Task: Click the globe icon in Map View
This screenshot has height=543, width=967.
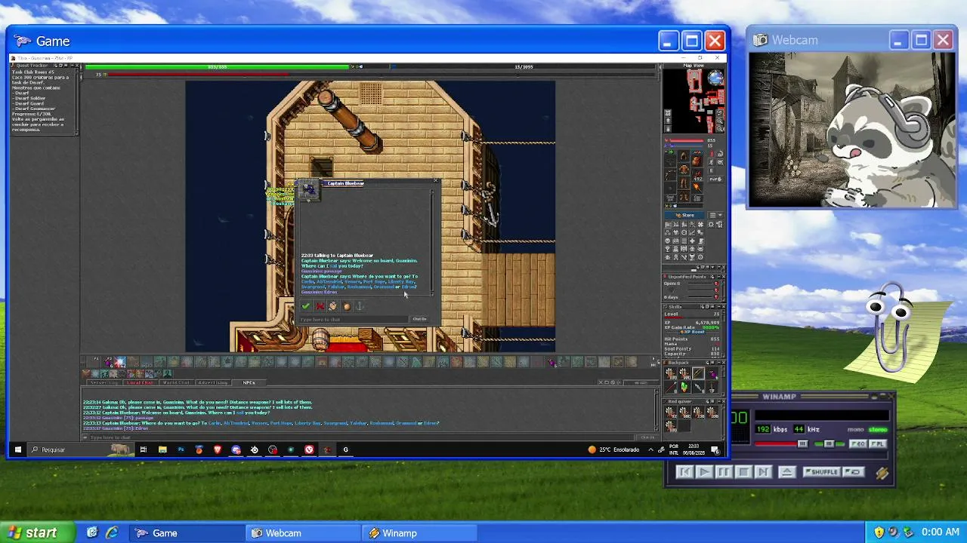Action: click(715, 78)
